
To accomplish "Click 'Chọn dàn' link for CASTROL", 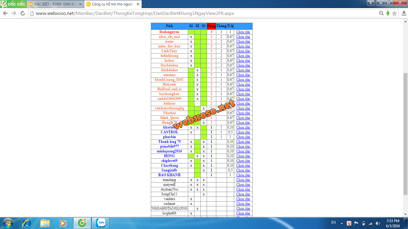I will [243, 132].
